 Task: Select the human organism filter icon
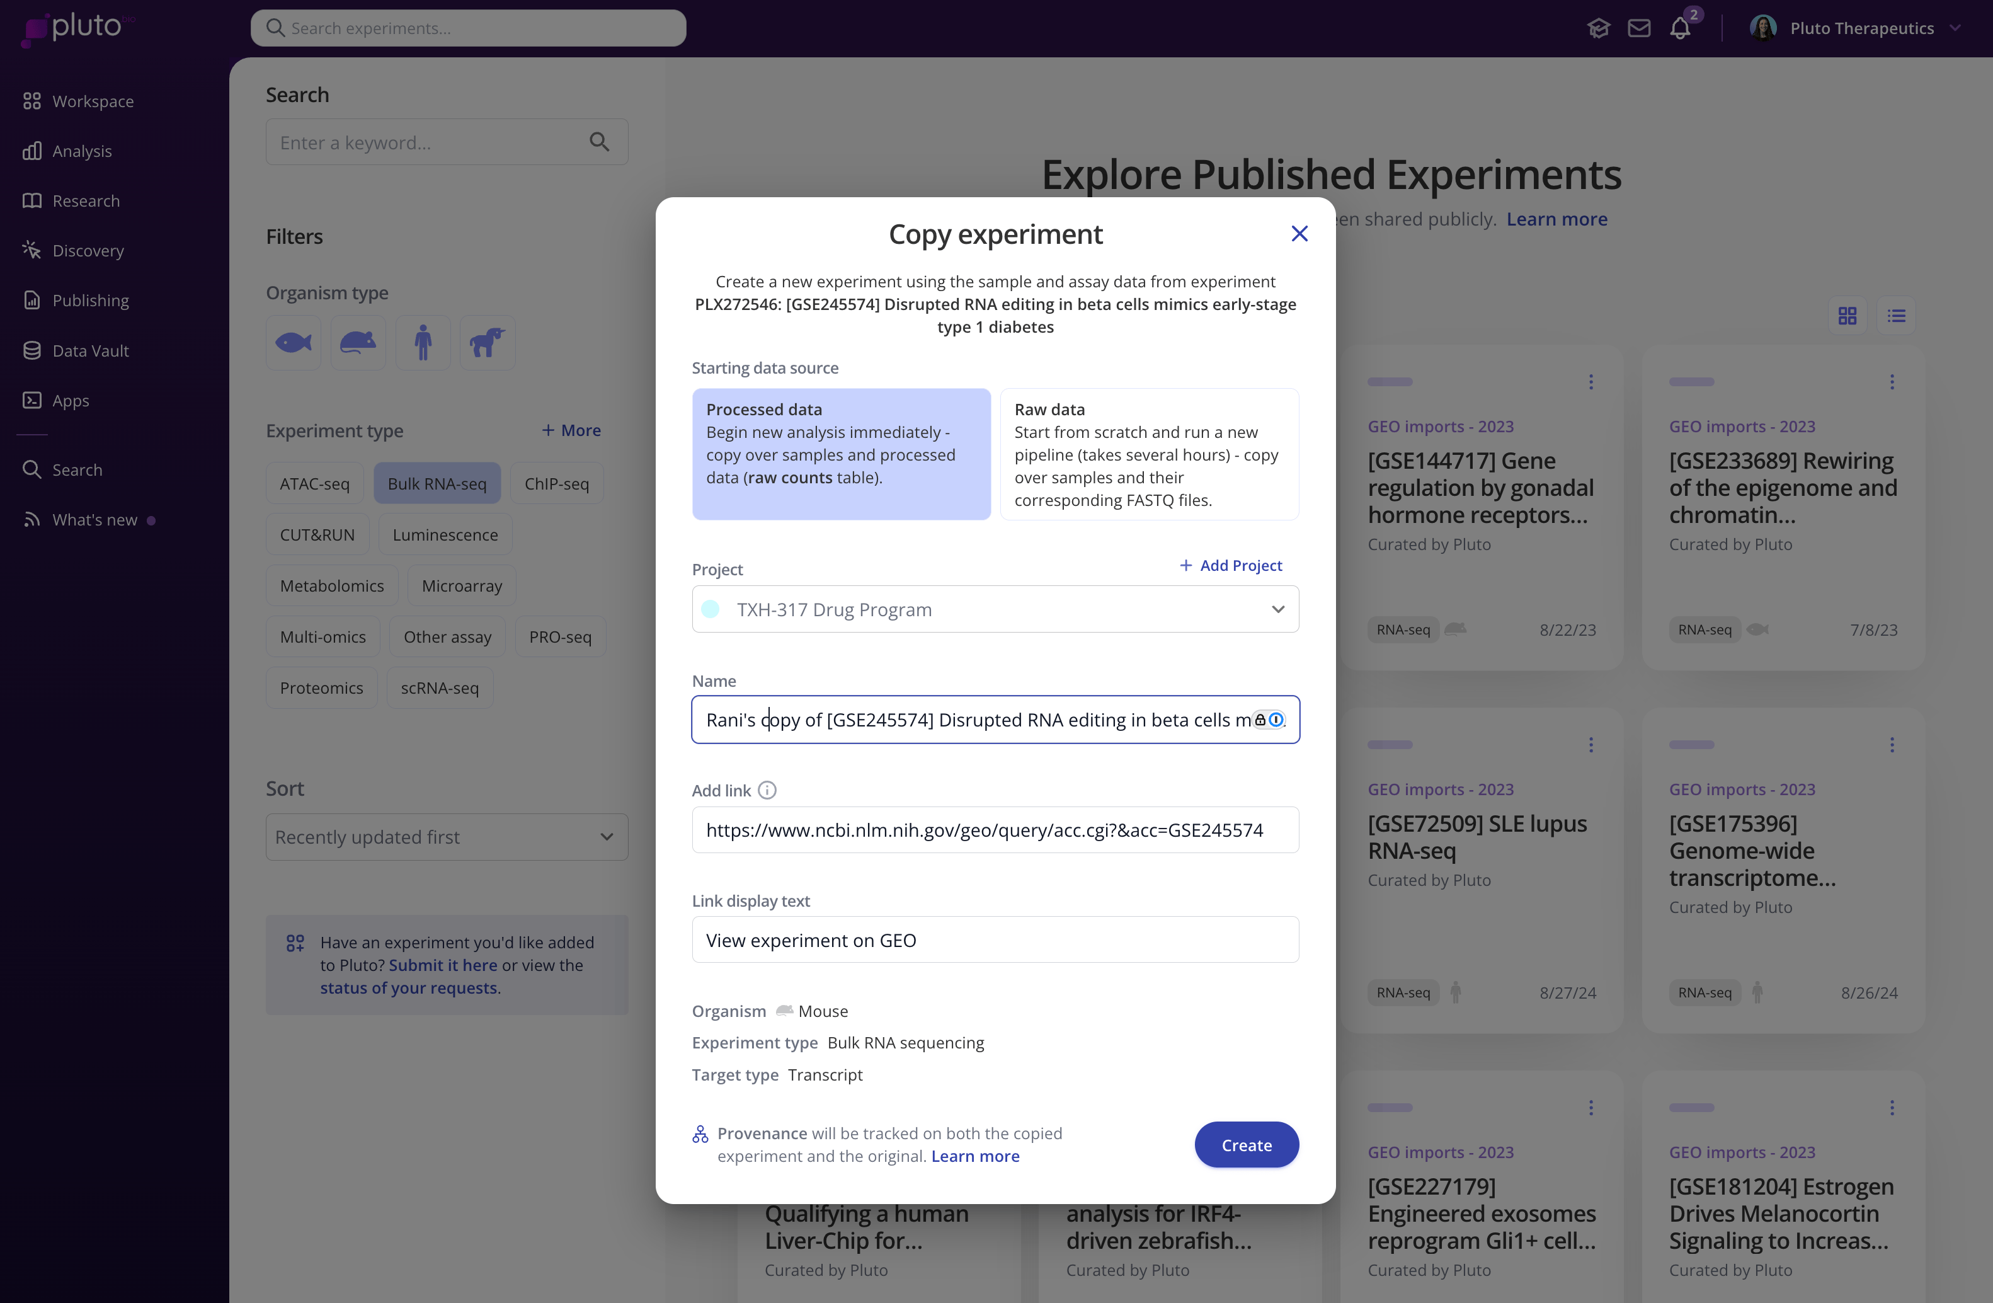(423, 343)
